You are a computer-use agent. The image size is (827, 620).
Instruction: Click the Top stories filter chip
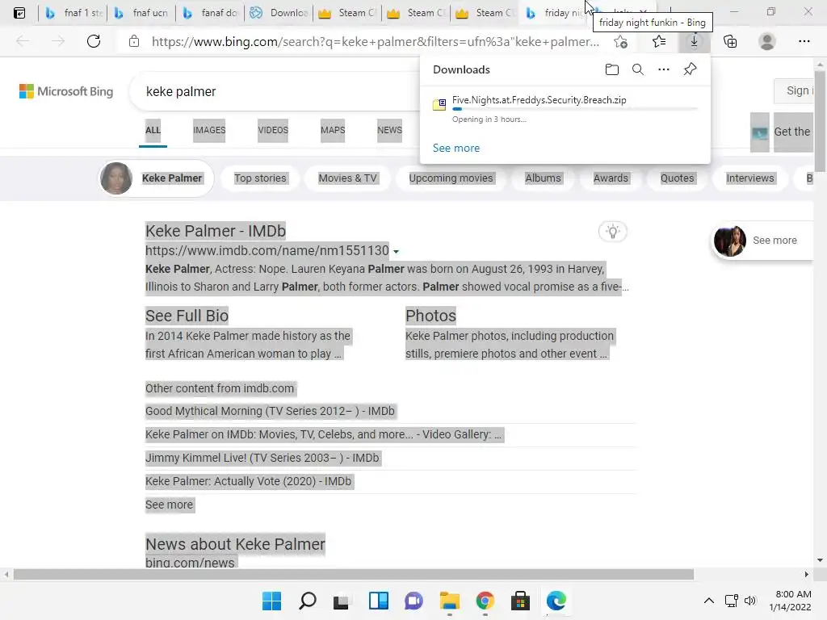(x=260, y=178)
